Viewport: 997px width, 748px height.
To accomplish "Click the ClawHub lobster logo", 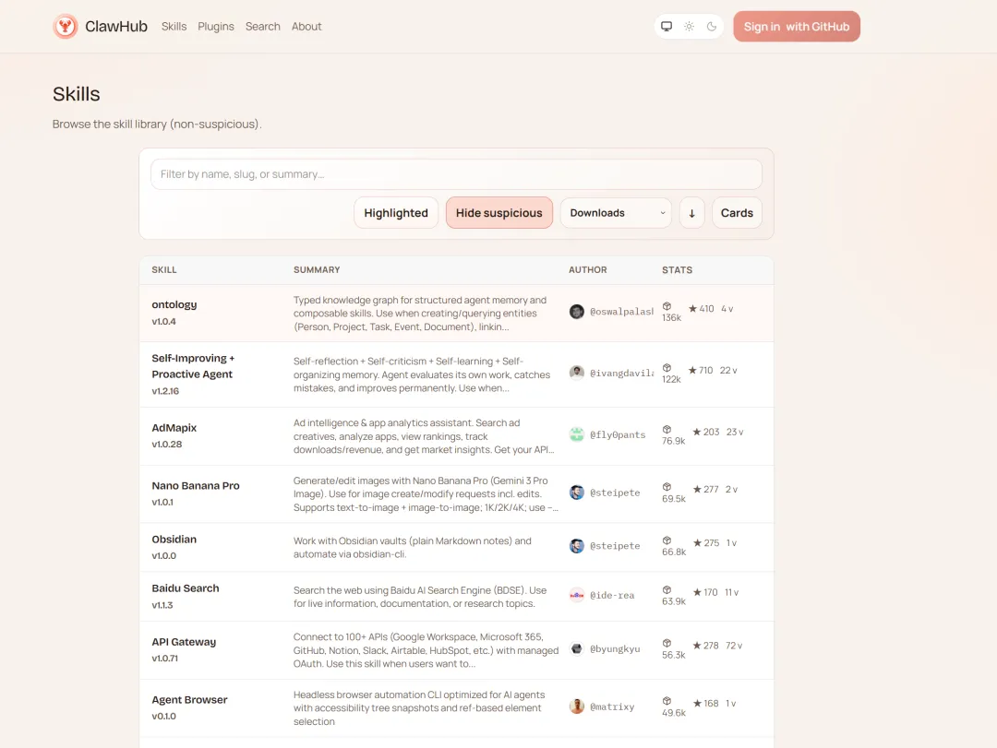I will [x=65, y=26].
